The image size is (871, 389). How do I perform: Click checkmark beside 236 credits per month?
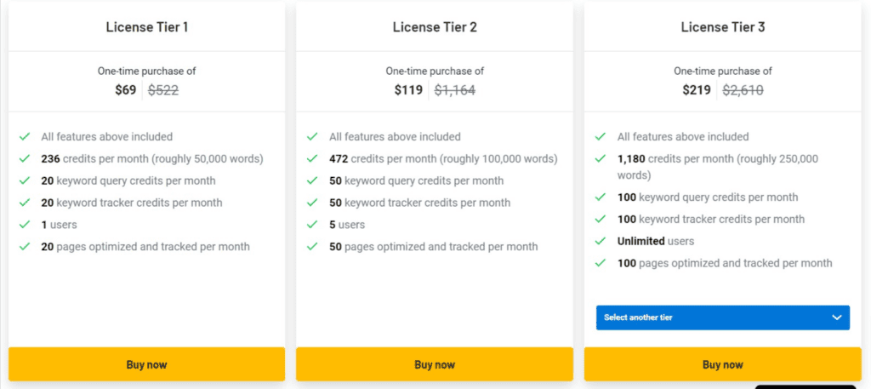[x=25, y=158]
